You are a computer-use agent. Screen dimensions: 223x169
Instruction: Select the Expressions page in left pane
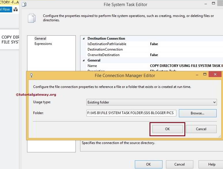click(x=43, y=44)
